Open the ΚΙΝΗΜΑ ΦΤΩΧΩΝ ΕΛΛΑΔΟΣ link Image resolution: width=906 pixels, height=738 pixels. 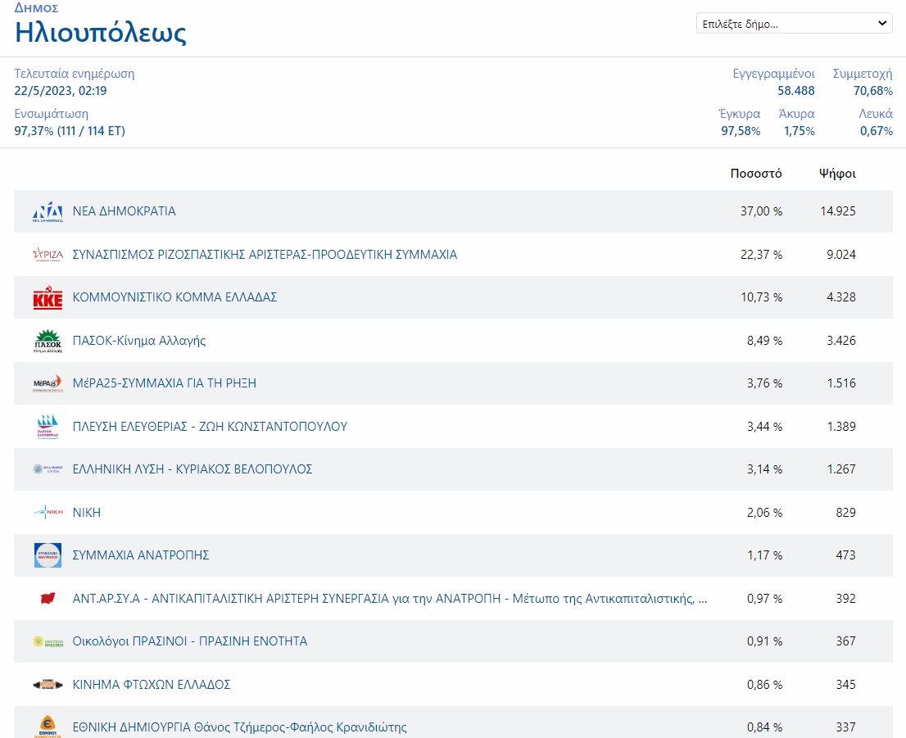pyautogui.click(x=152, y=685)
